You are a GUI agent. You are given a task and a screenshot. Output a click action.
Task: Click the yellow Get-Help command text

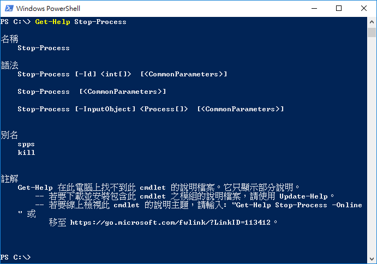pos(53,22)
